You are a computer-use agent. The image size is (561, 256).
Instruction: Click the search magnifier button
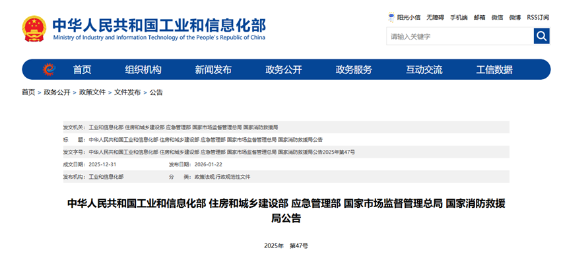(541, 36)
